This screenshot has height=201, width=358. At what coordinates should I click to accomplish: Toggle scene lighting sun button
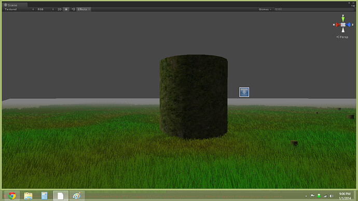(x=66, y=9)
